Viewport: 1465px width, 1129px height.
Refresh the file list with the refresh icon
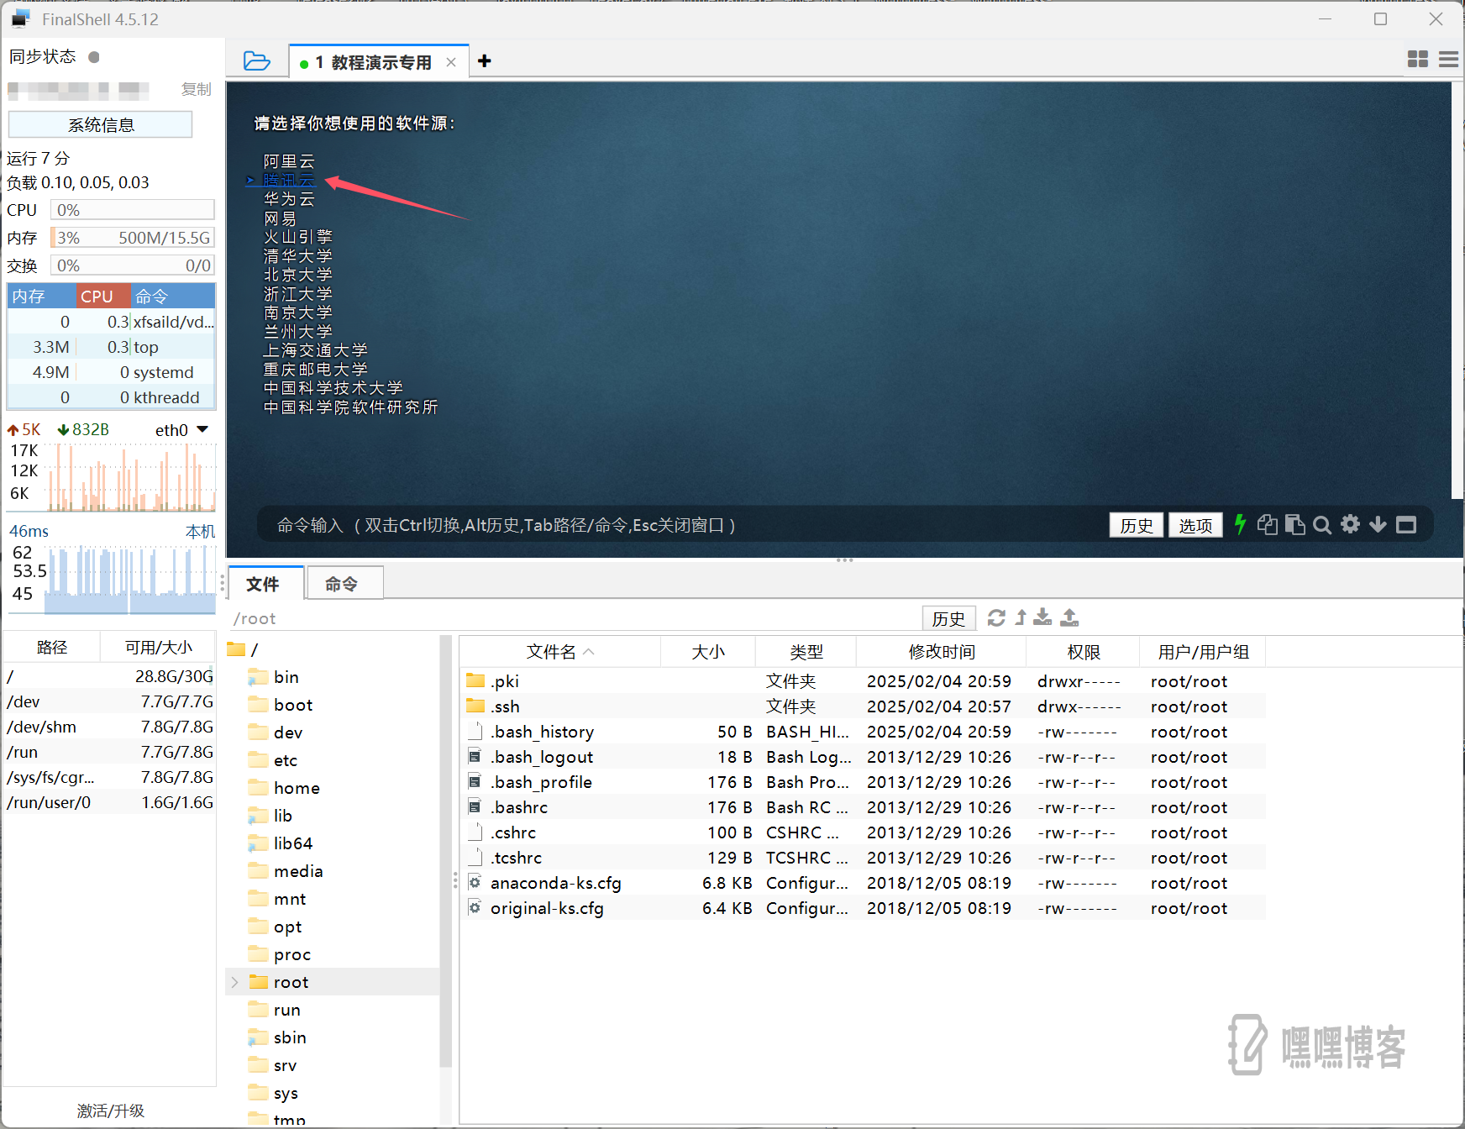(996, 617)
